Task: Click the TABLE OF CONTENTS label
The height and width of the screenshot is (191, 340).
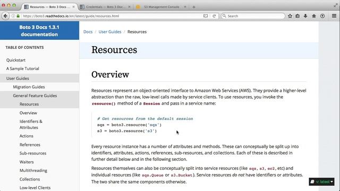Action: tap(24, 47)
